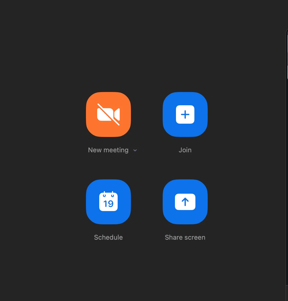Click the Share screen label text
This screenshot has width=288, height=301.
pyautogui.click(x=185, y=237)
